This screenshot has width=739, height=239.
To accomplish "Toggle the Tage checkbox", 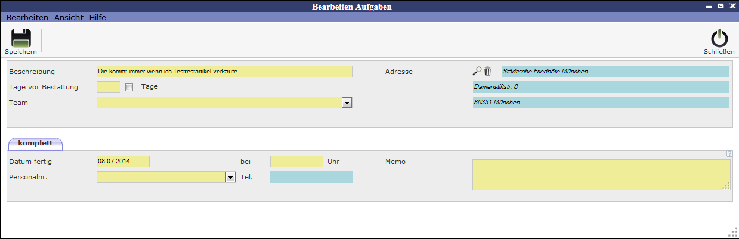I will click(129, 88).
